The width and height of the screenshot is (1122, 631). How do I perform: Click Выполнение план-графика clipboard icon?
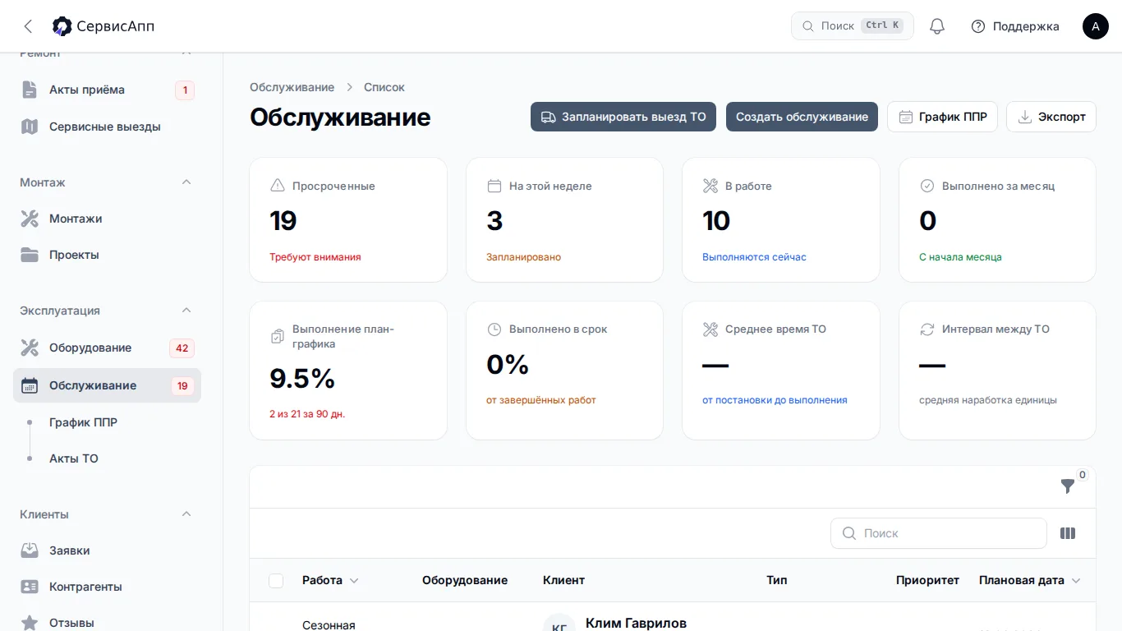click(278, 336)
